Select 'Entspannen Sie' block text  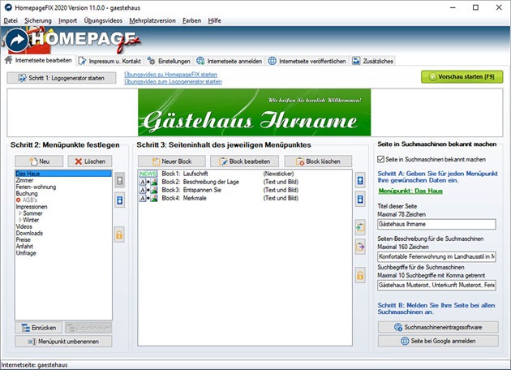coord(202,190)
